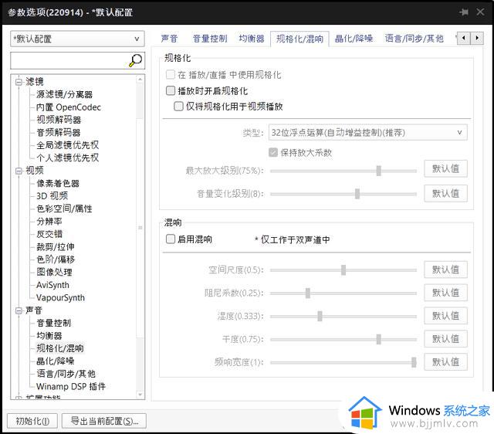Toggle 仅将规格化用于视频播放 checkbox

point(178,107)
